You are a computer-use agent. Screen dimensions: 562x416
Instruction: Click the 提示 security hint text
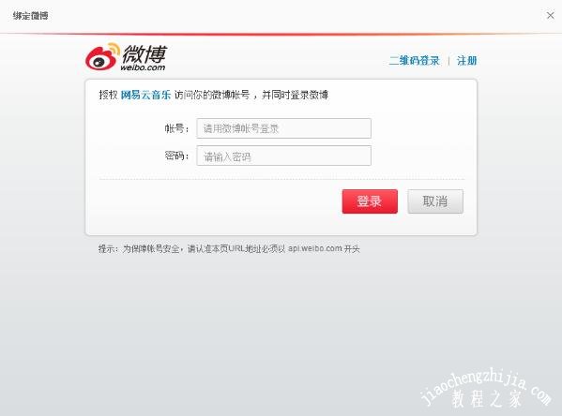click(229, 248)
